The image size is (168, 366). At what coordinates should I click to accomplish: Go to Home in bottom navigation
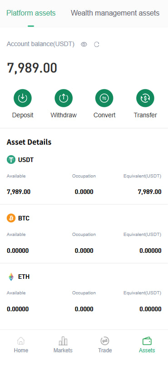click(21, 345)
